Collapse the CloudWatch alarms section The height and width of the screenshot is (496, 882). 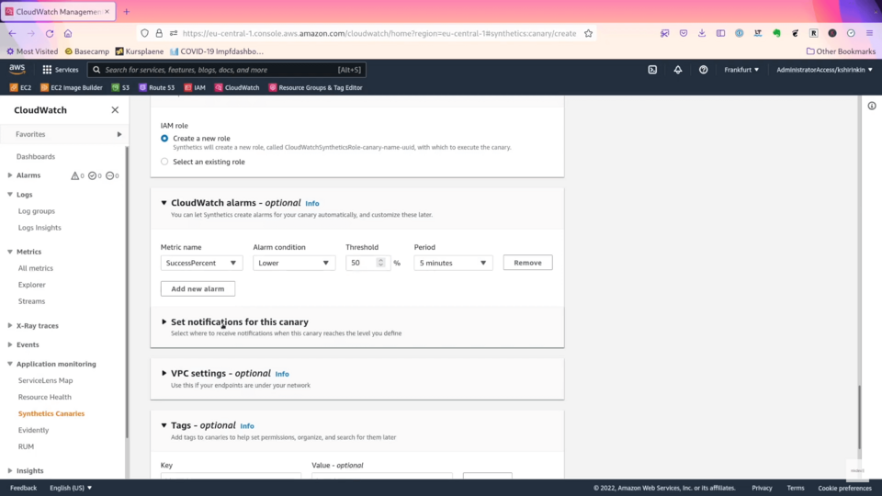(164, 203)
